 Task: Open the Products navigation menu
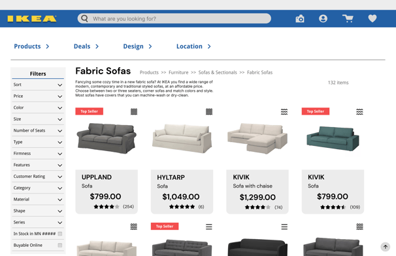click(x=31, y=46)
